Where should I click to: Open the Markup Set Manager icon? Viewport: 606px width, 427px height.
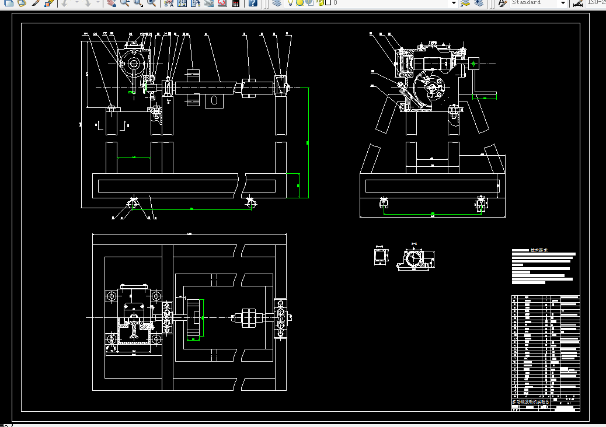222,3
